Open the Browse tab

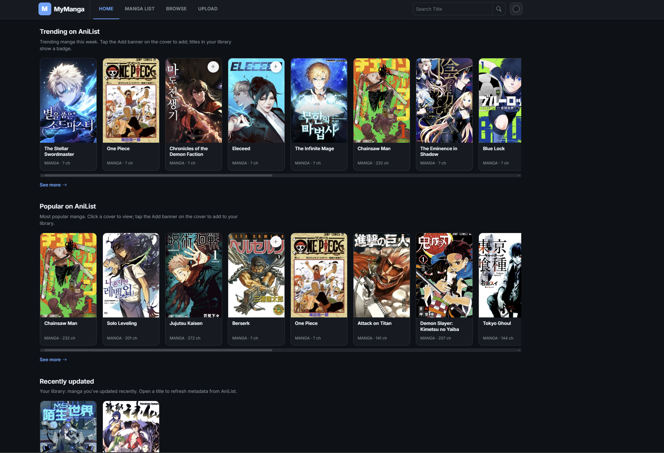pyautogui.click(x=176, y=9)
